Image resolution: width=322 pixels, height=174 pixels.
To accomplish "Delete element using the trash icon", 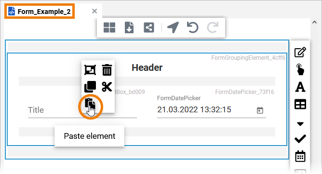I will 107,70.
